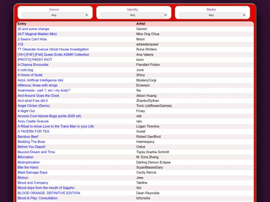Screen dimensions: 270x202
Task: Open 'Blood and Company' link
Action: (32, 183)
